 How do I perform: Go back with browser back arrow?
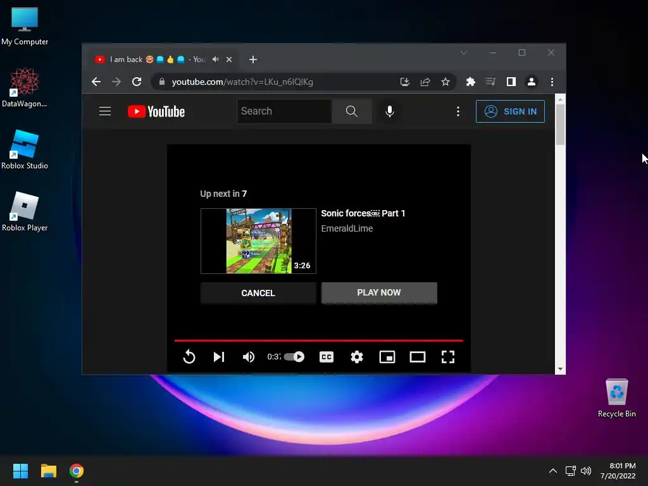click(96, 82)
